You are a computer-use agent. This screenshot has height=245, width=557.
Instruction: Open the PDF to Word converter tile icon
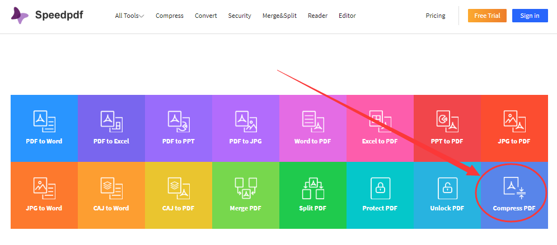pyautogui.click(x=44, y=121)
